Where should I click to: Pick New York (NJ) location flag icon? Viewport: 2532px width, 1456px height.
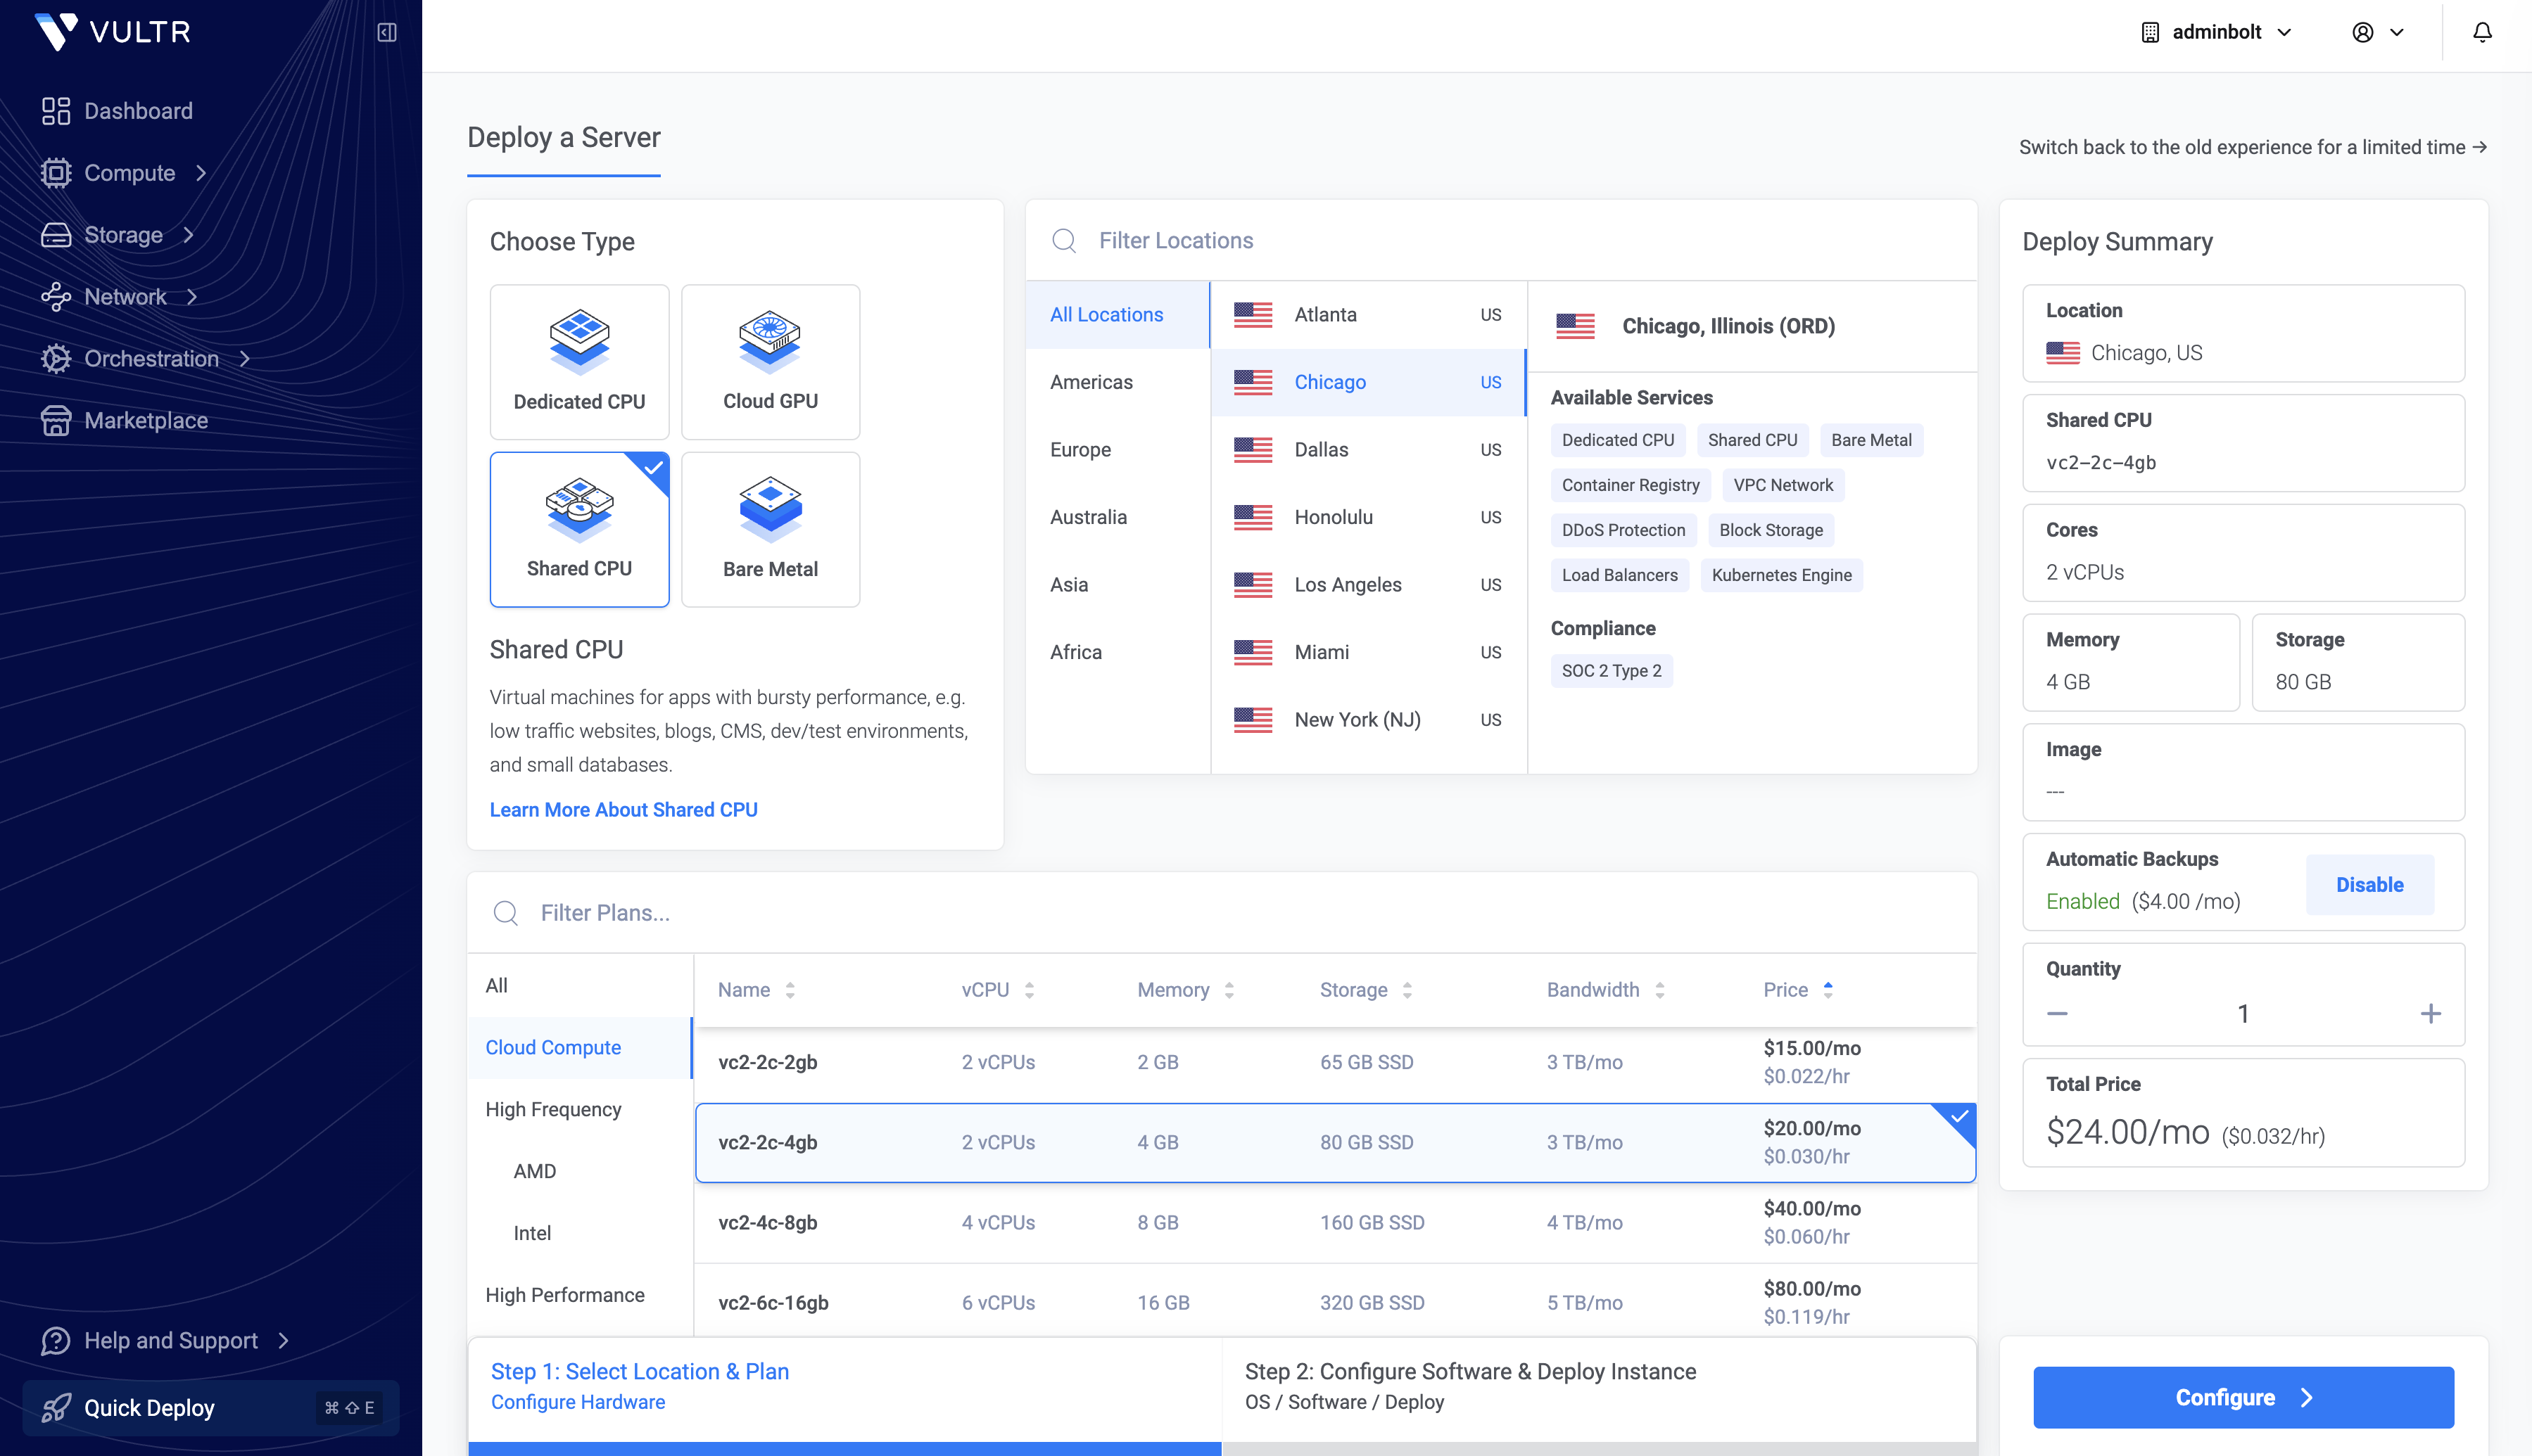(x=1253, y=720)
